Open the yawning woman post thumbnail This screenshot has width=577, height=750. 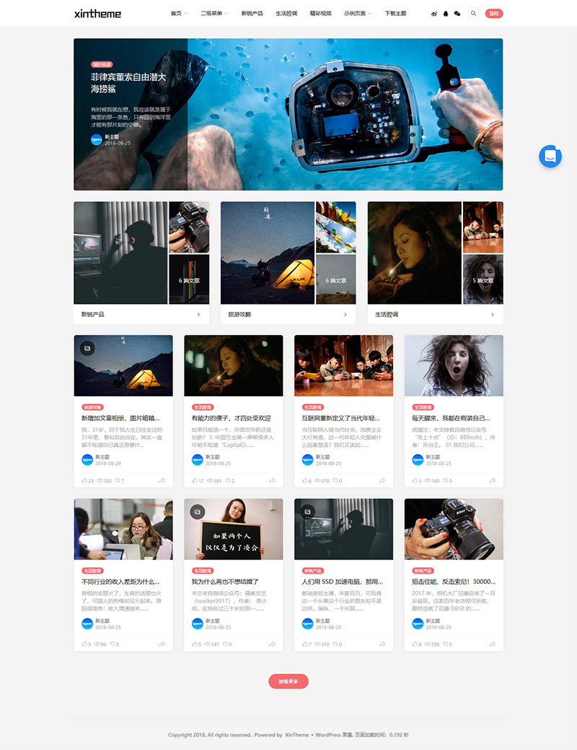tap(454, 365)
